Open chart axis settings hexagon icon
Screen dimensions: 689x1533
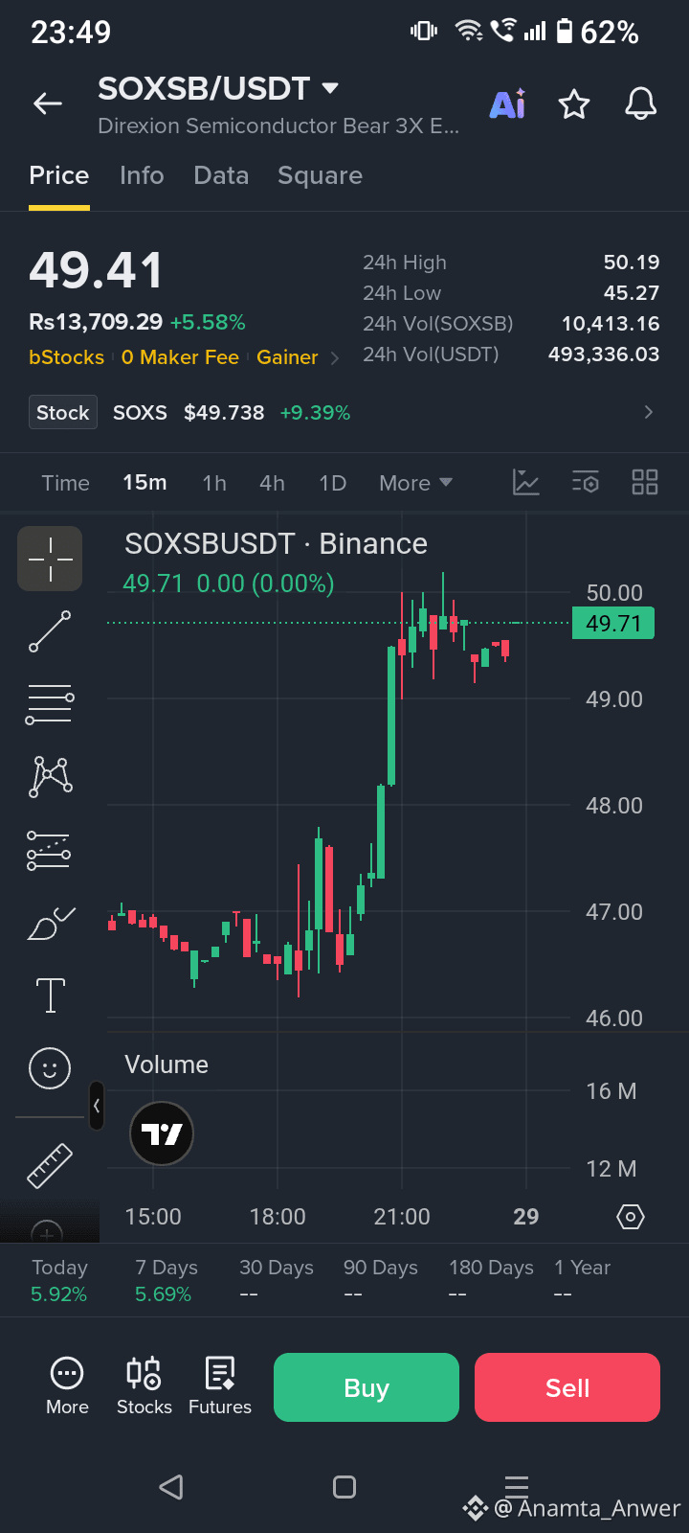point(631,1217)
